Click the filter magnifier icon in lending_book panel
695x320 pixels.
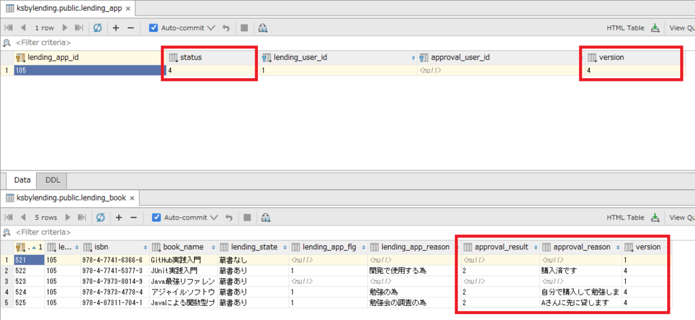coord(7,232)
